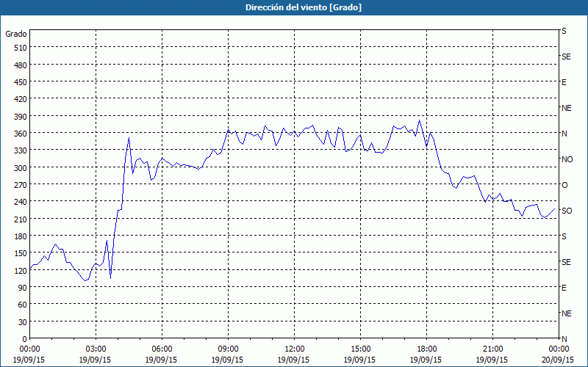Click the 210 axis label

pos(21,219)
